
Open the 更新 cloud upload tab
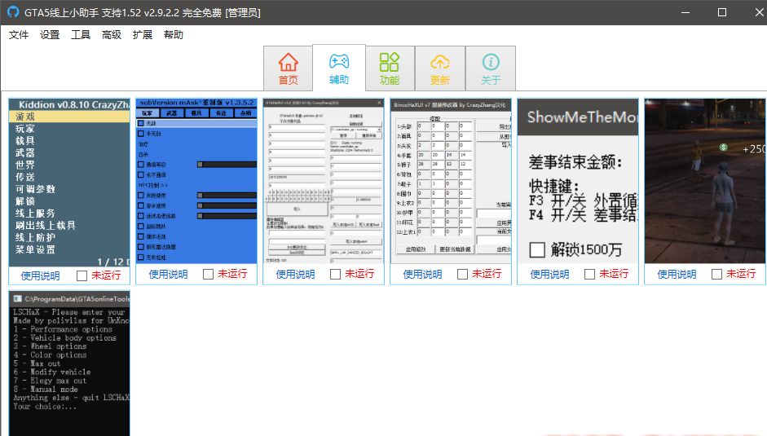pyautogui.click(x=440, y=68)
